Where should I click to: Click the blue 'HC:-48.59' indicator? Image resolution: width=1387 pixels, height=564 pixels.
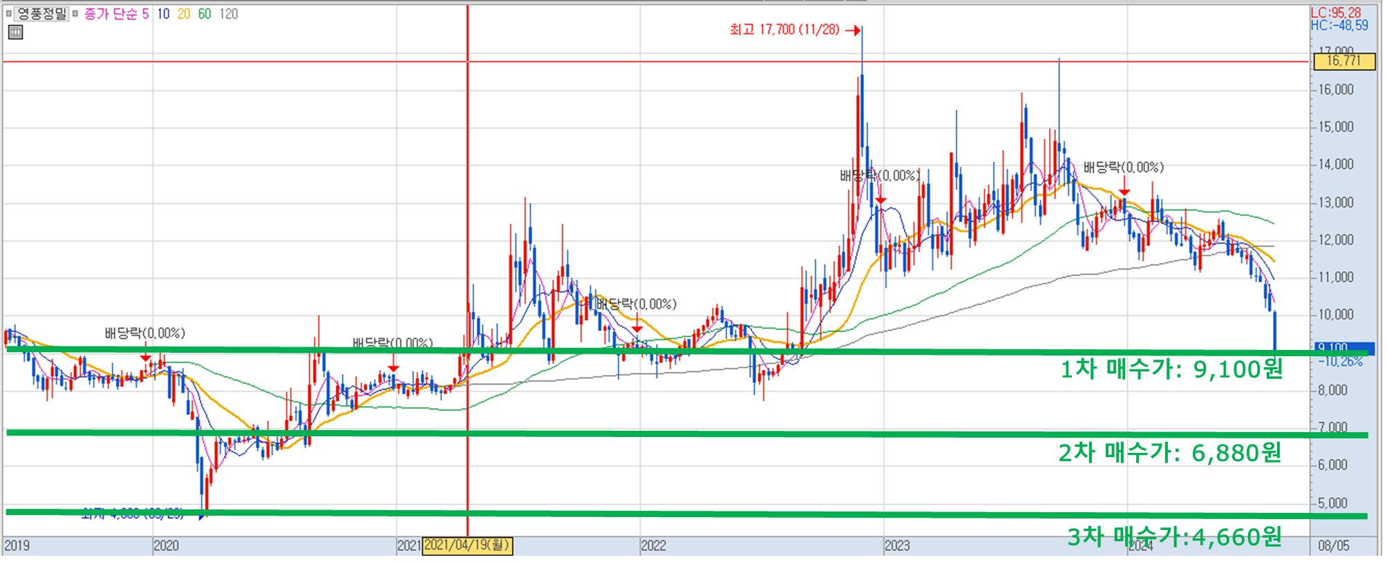click(x=1339, y=26)
